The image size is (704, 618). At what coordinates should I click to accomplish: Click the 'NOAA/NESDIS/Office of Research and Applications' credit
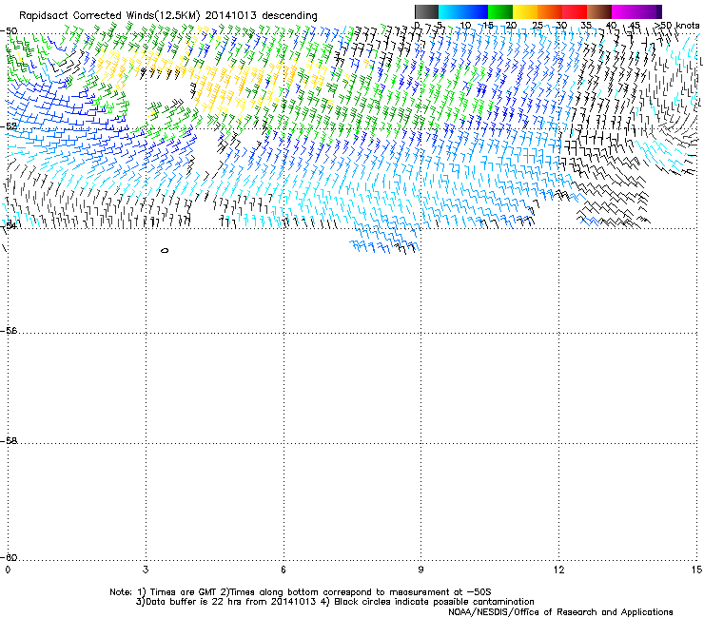[560, 612]
